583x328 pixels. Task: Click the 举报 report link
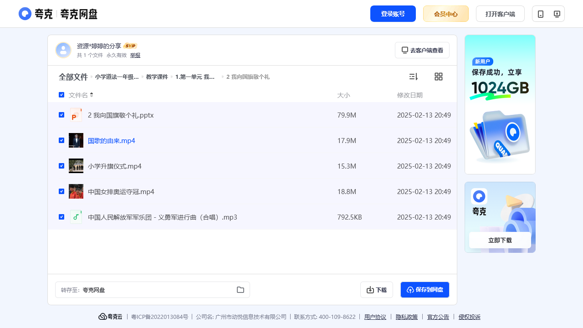pos(135,55)
